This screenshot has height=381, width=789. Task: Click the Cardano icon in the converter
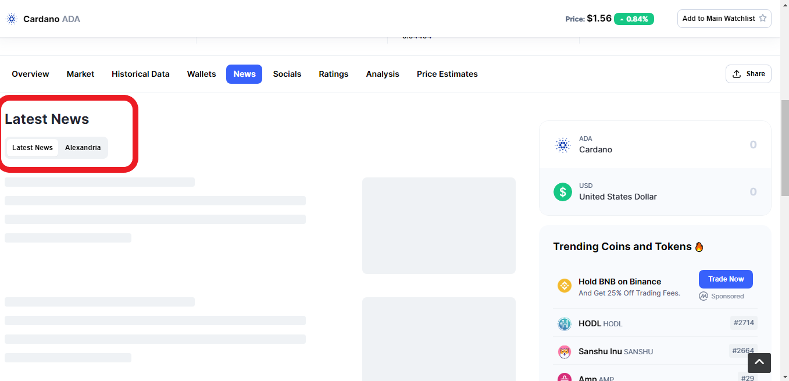[x=563, y=145]
